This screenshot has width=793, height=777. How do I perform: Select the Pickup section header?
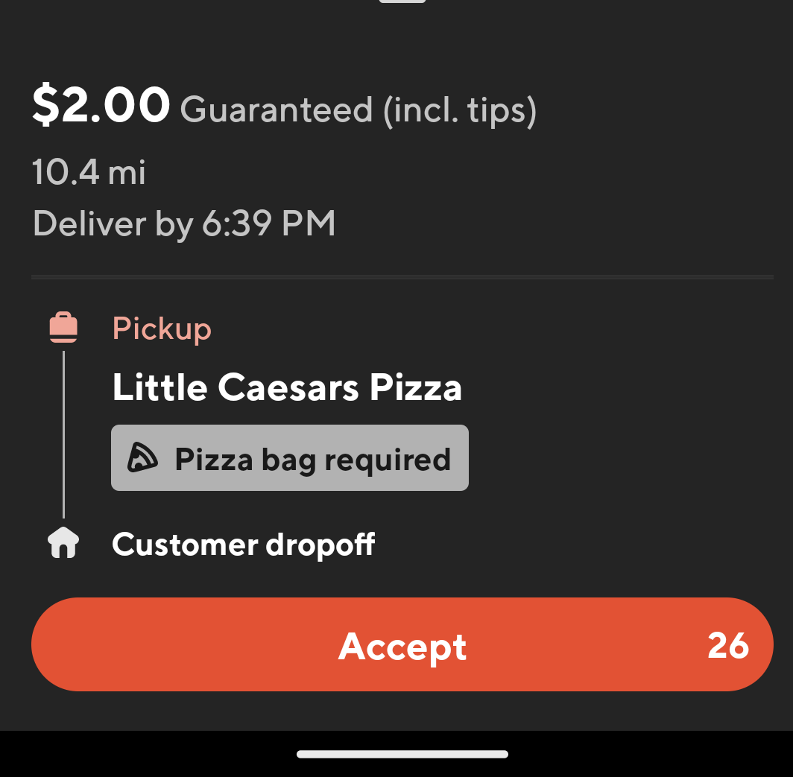click(161, 328)
